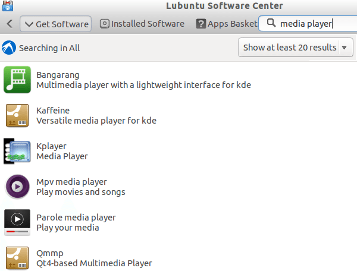Image resolution: width=357 pixels, height=271 pixels.
Task: Click the Kaffeine package icon
Action: coord(17,115)
